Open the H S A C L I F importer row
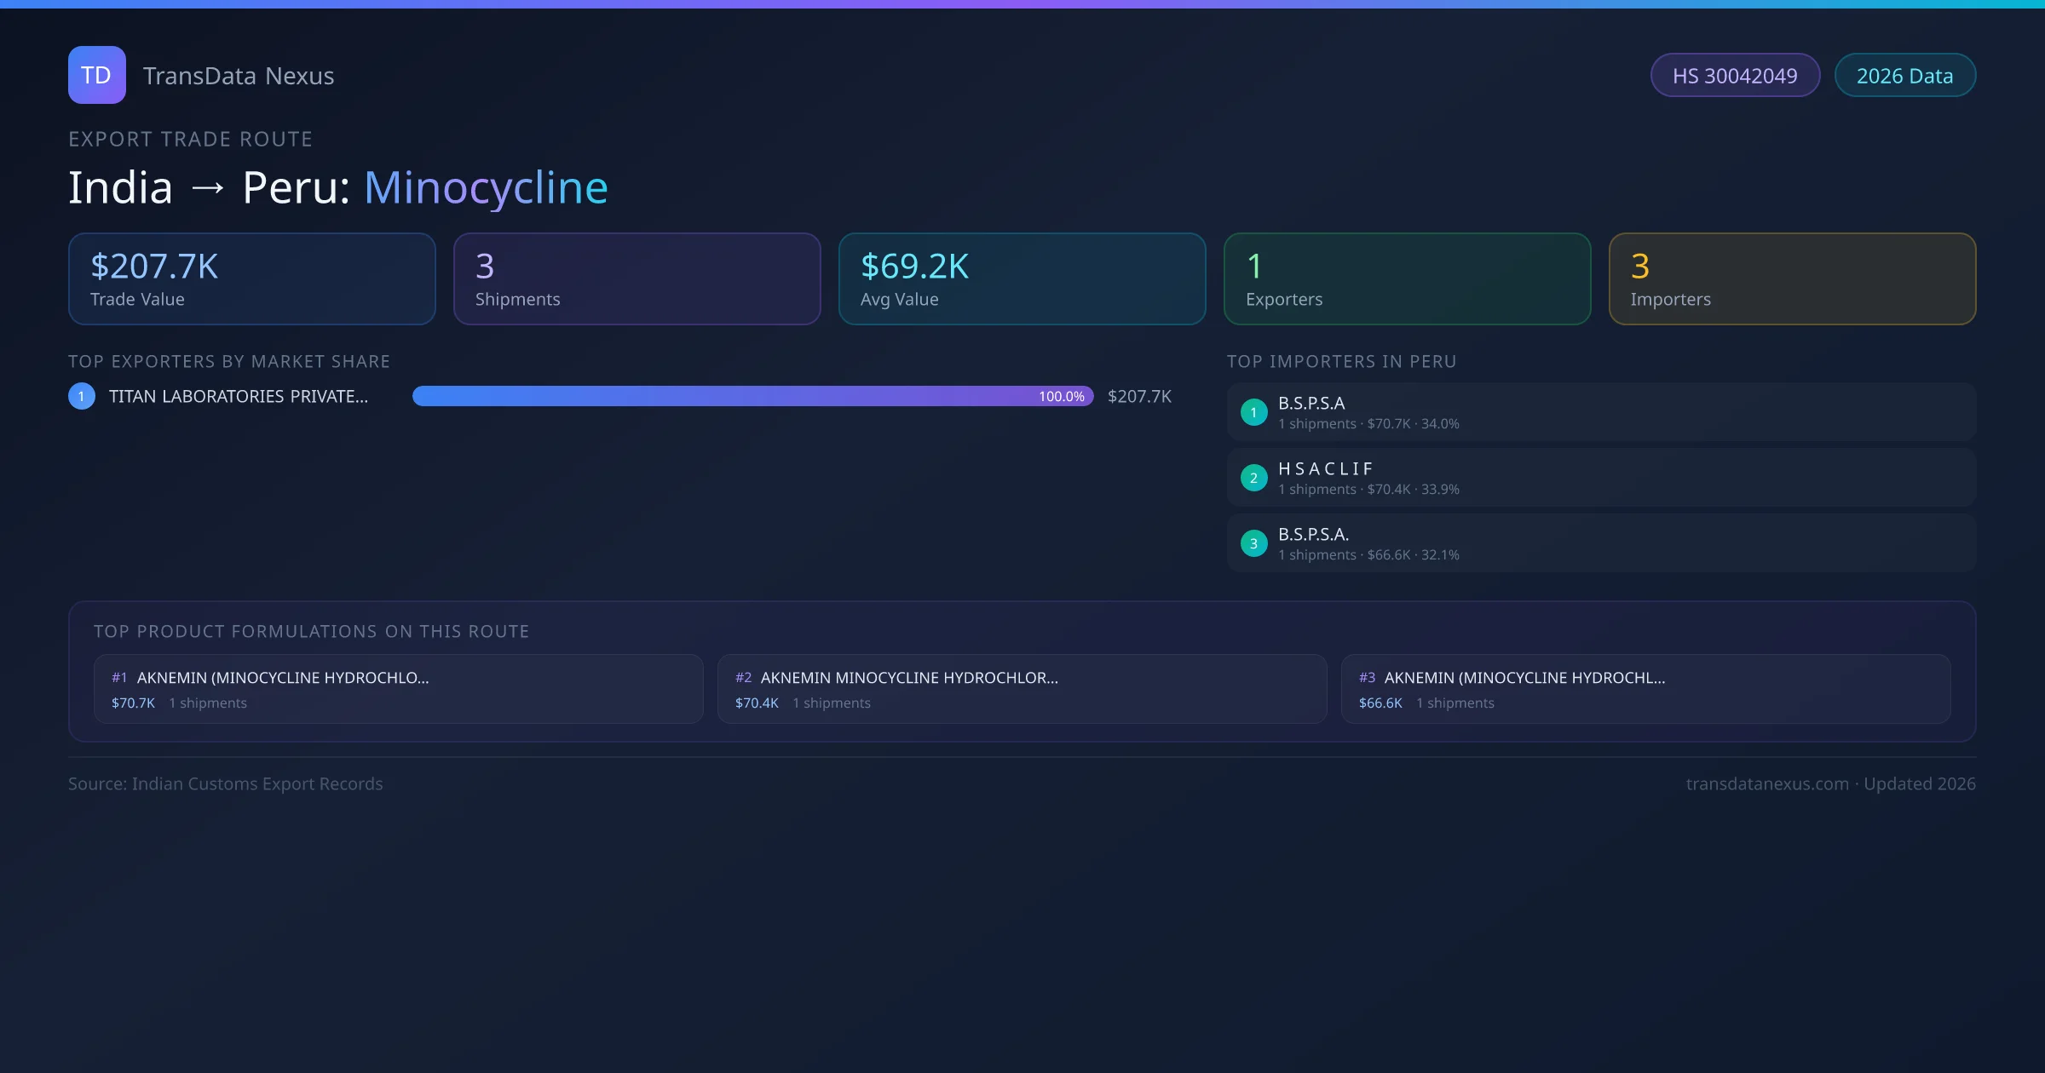This screenshot has width=2045, height=1073. (1600, 478)
